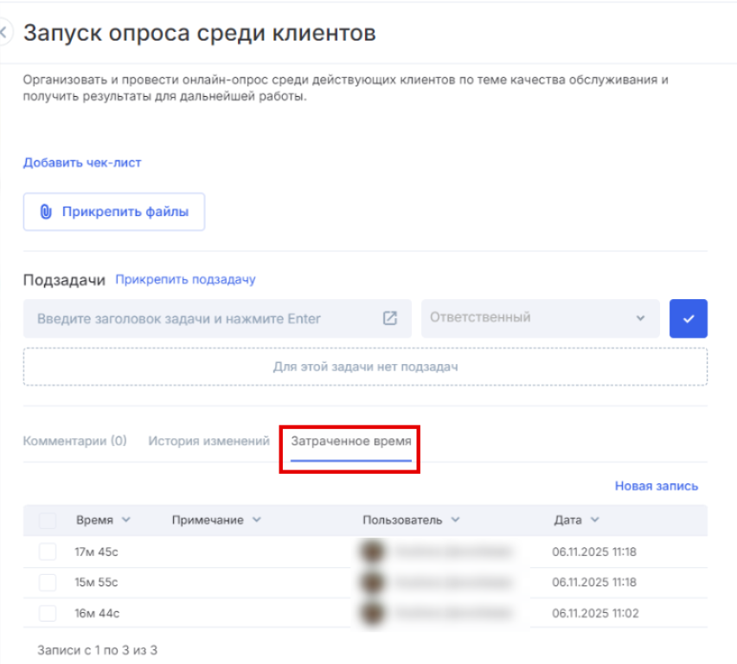
Task: Confirm subtask with blue checkmark button
Action: coord(688,318)
